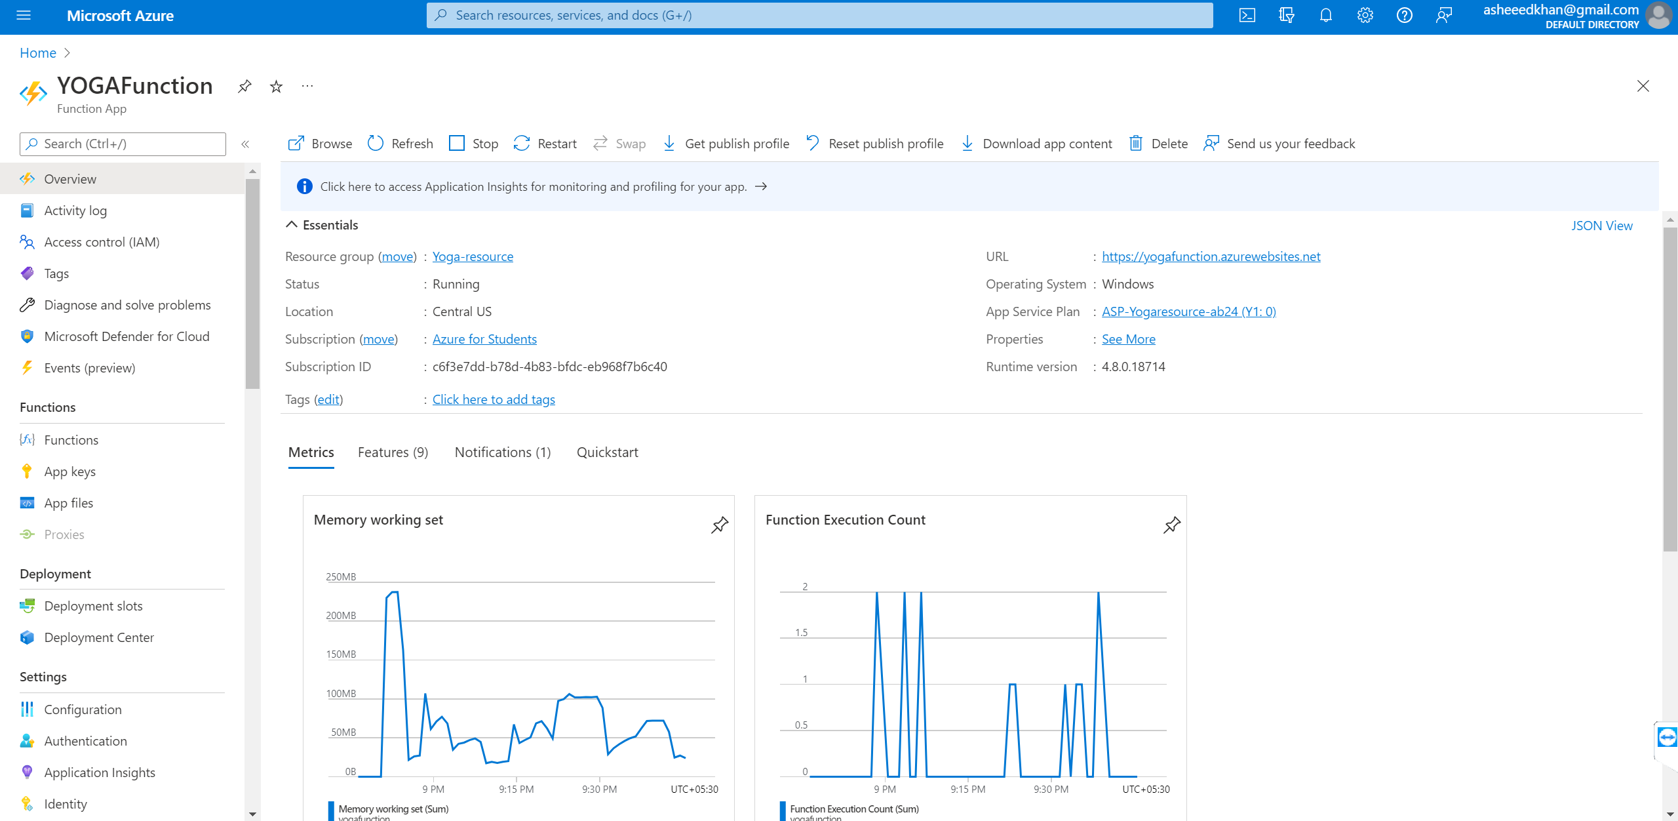Restart the function app
This screenshot has height=821, width=1678.
tap(545, 143)
